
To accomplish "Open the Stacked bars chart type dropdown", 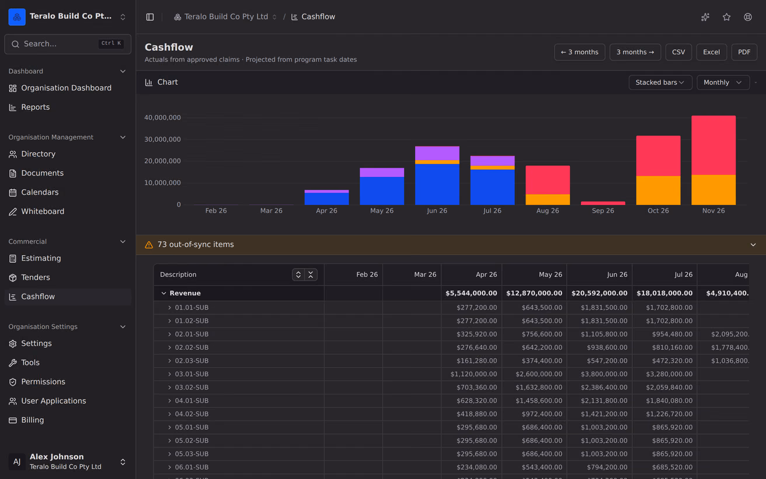I will 660,82.
